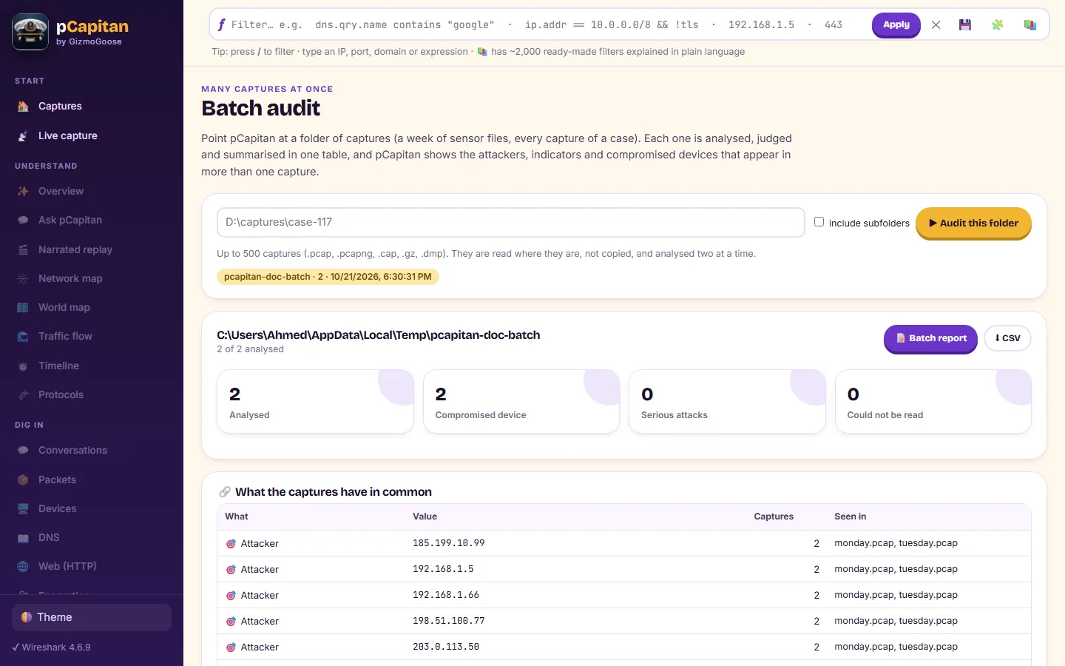This screenshot has height=666, width=1065.
Task: Click the clear filter X icon
Action: pos(936,25)
